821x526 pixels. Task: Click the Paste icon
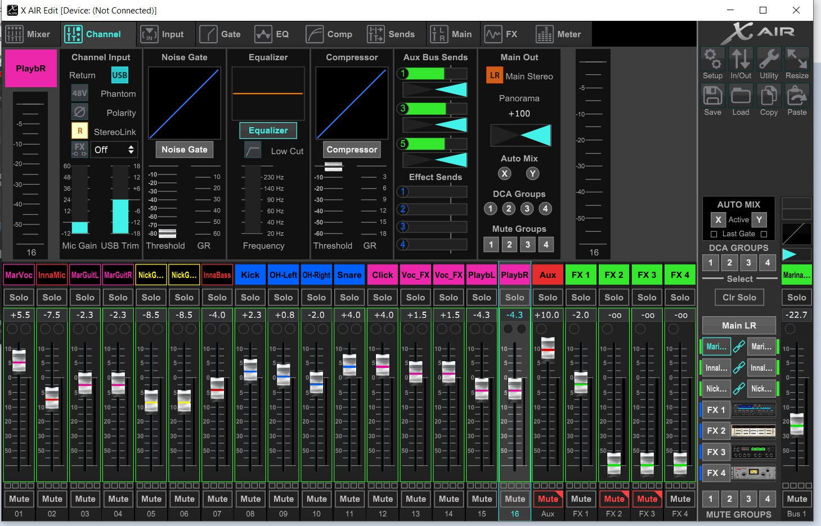pyautogui.click(x=797, y=96)
